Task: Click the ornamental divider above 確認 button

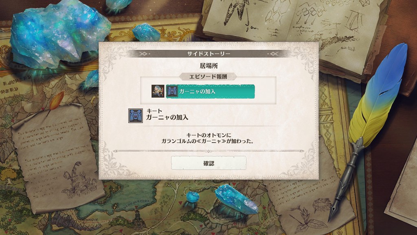Action: tap(208, 151)
